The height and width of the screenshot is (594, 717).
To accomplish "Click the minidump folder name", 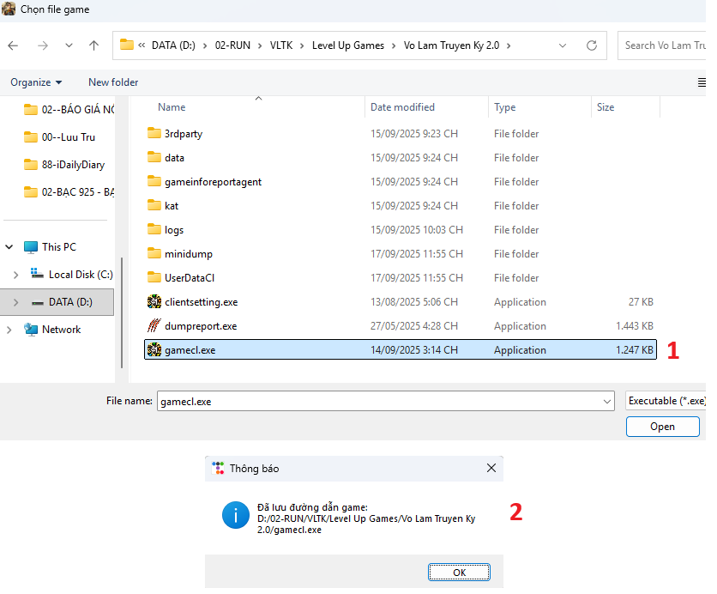I will (x=189, y=254).
